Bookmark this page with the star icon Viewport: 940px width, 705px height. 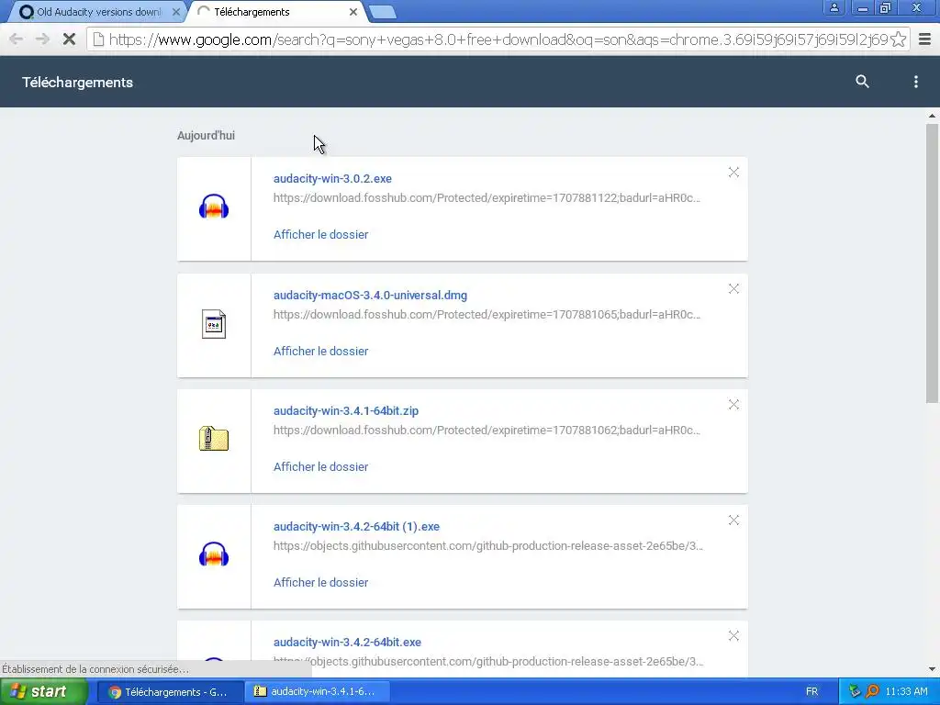click(898, 39)
